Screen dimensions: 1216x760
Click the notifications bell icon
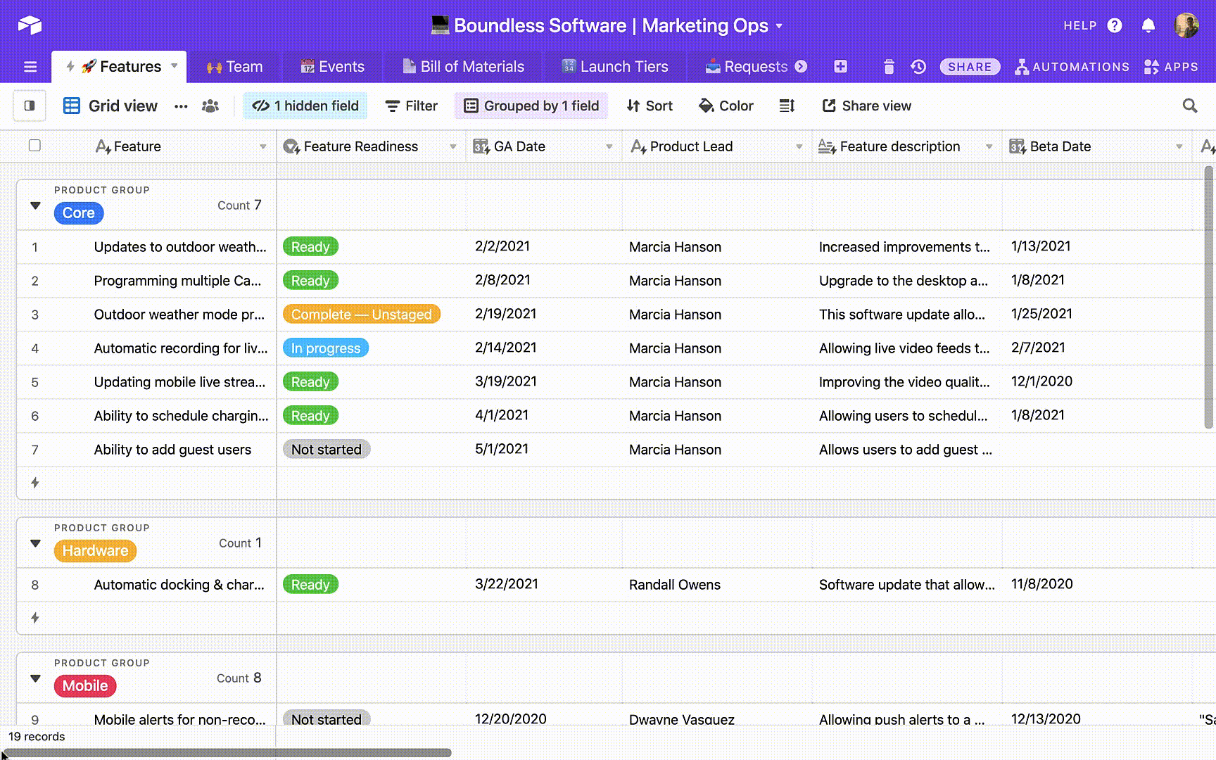[x=1148, y=26]
